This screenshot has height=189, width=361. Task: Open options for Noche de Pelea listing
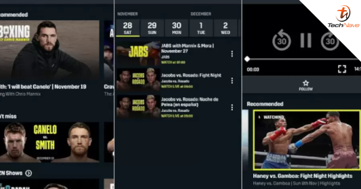click(232, 107)
